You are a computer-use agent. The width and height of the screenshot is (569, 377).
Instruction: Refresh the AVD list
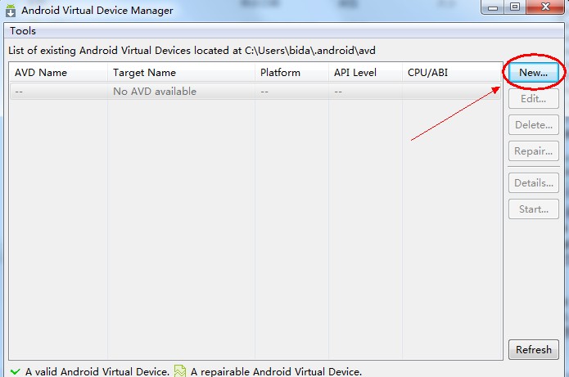(534, 349)
